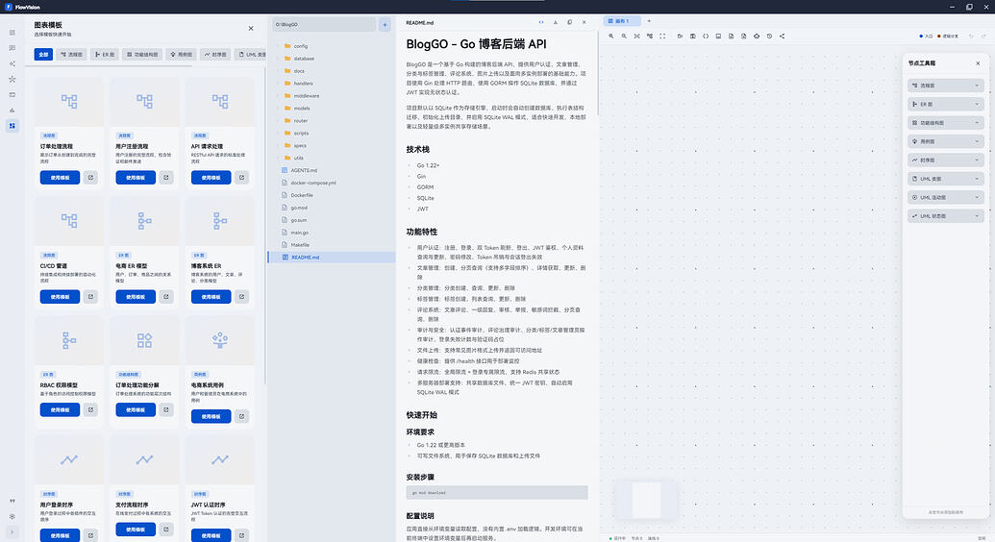Toggle source view icon in README header
Viewport: 995px width, 542px height.
pyautogui.click(x=540, y=22)
